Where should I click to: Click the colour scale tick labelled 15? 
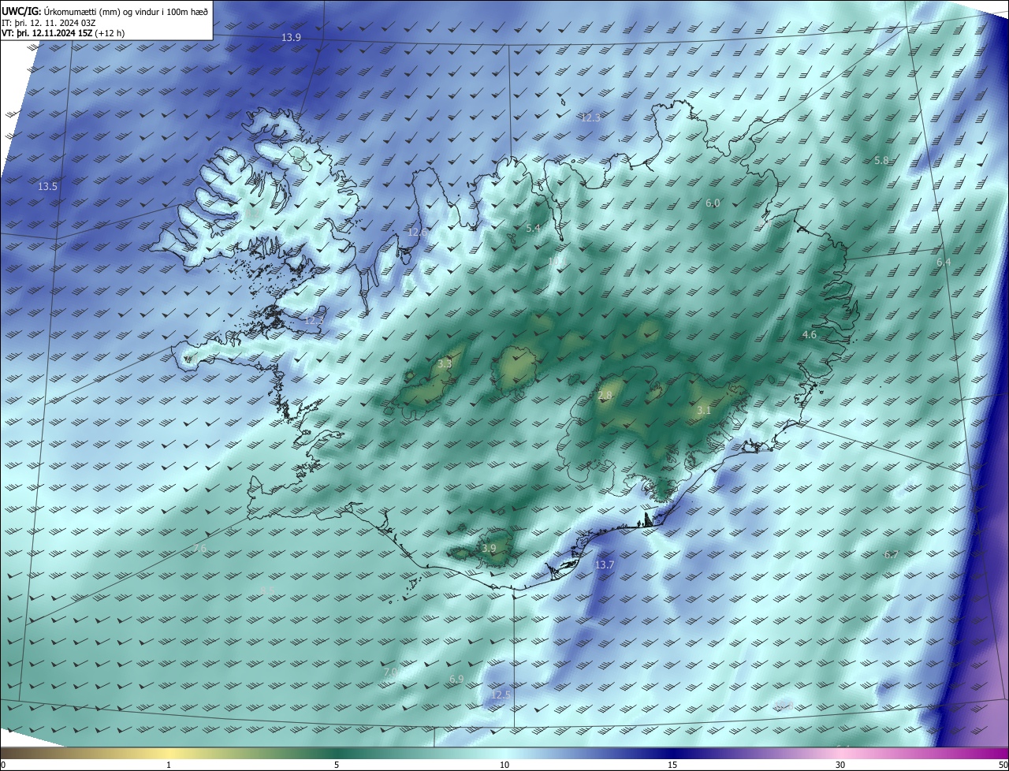[672, 765]
